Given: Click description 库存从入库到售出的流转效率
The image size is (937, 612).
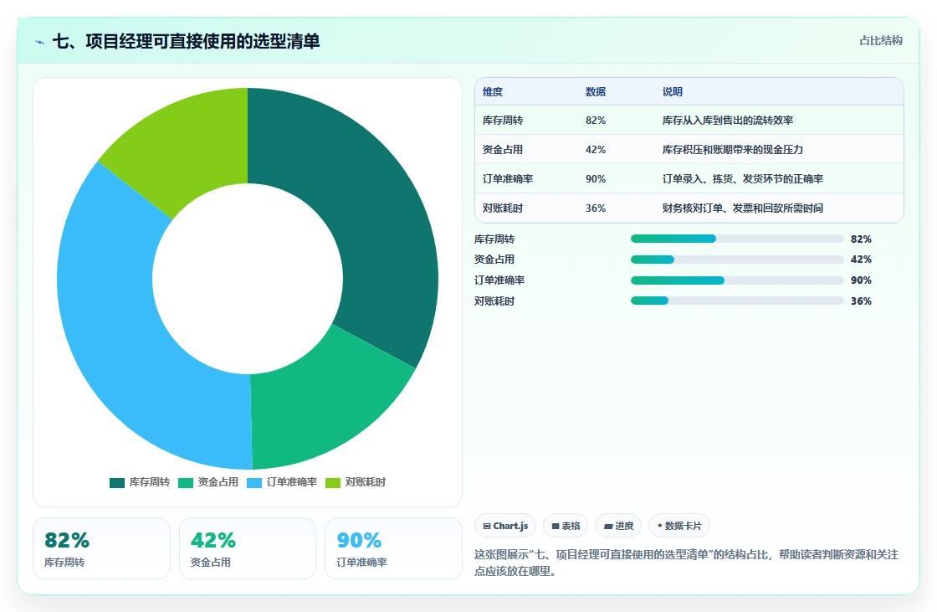Looking at the screenshot, I should click(728, 121).
